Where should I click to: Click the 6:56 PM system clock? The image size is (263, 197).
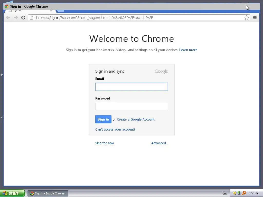(253, 193)
